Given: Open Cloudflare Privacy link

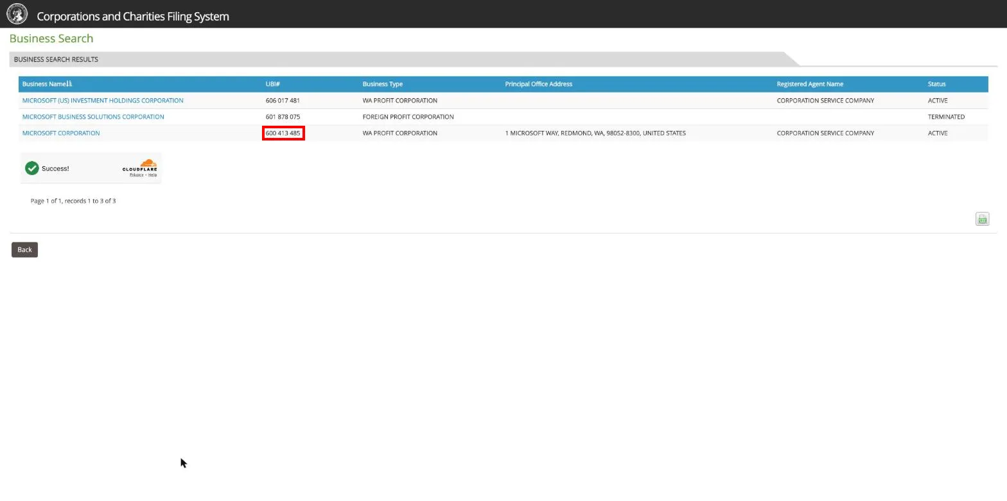Looking at the screenshot, I should point(136,174).
